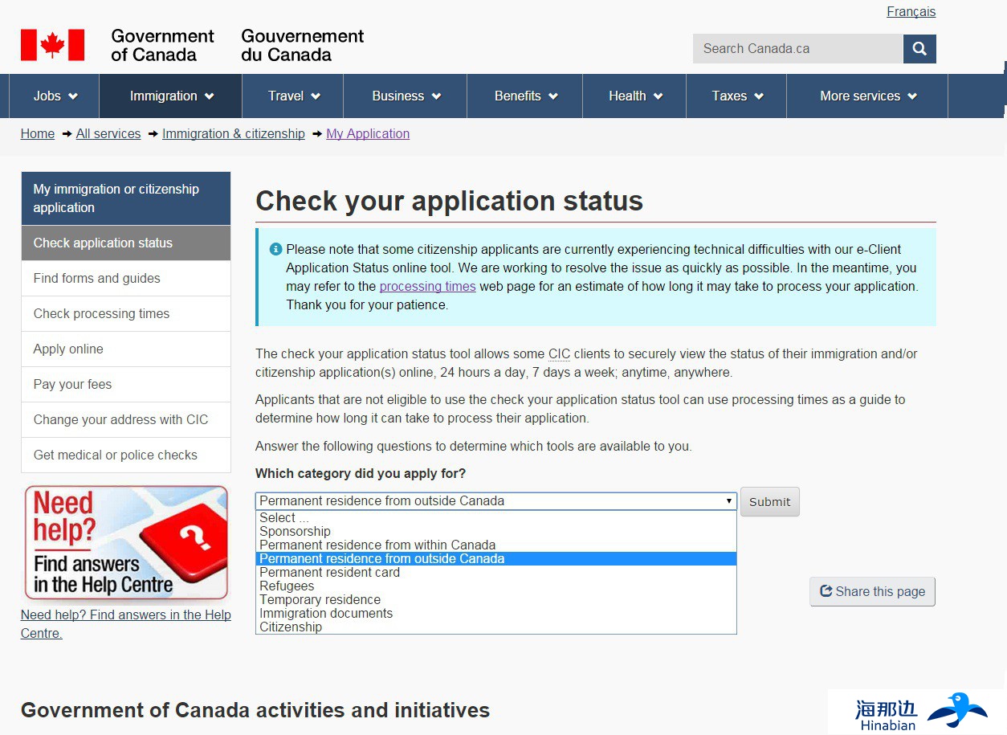Screen dimensions: 1007x735
Task: Open the Taxes menu
Action: [736, 96]
